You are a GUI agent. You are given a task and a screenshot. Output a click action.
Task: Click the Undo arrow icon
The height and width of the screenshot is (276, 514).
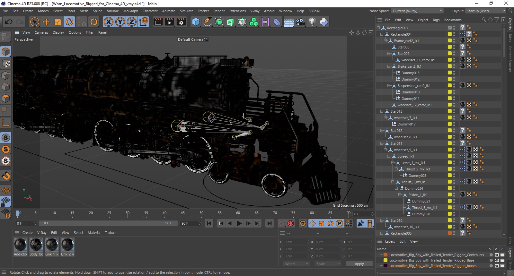9,22
